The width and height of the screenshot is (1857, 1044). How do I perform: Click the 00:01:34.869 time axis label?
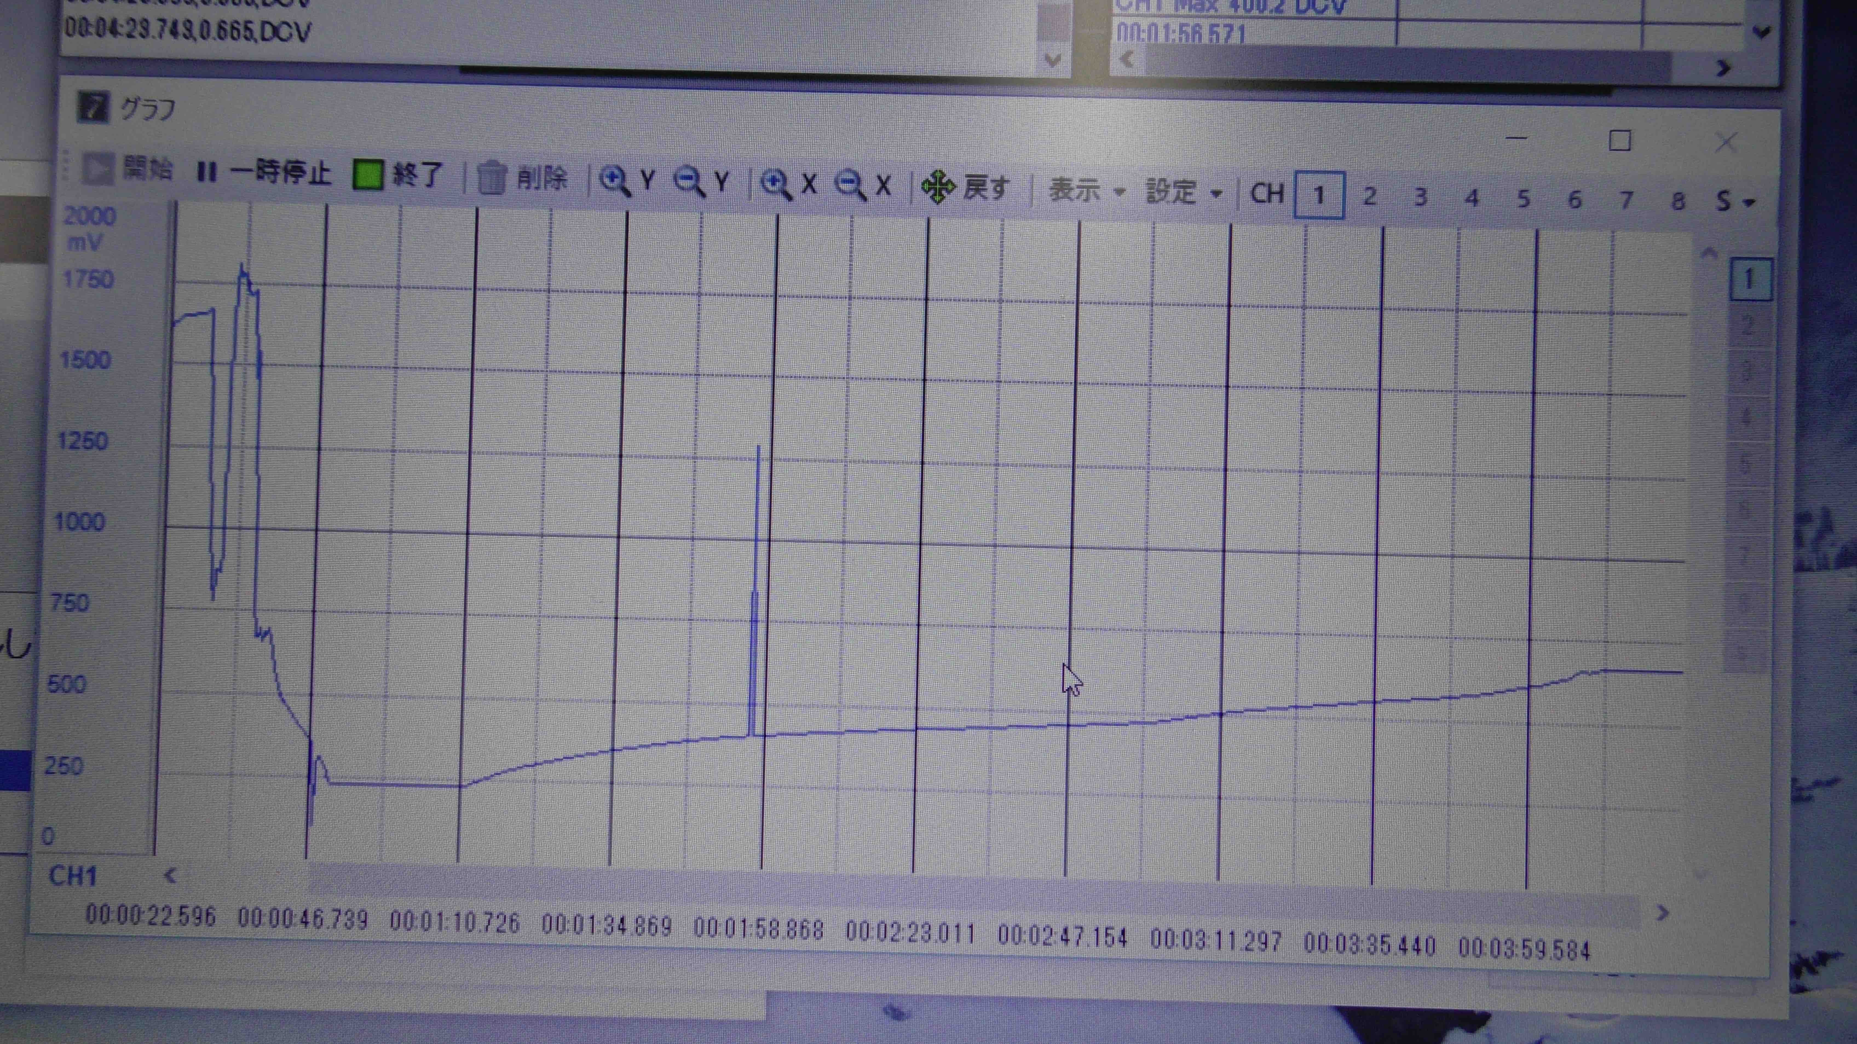[x=606, y=925]
